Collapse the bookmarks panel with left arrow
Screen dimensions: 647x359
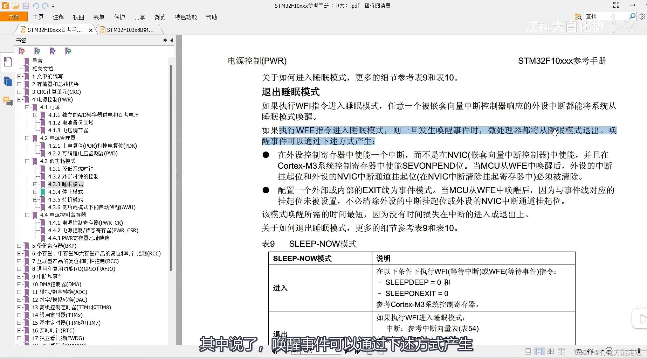[x=172, y=40]
